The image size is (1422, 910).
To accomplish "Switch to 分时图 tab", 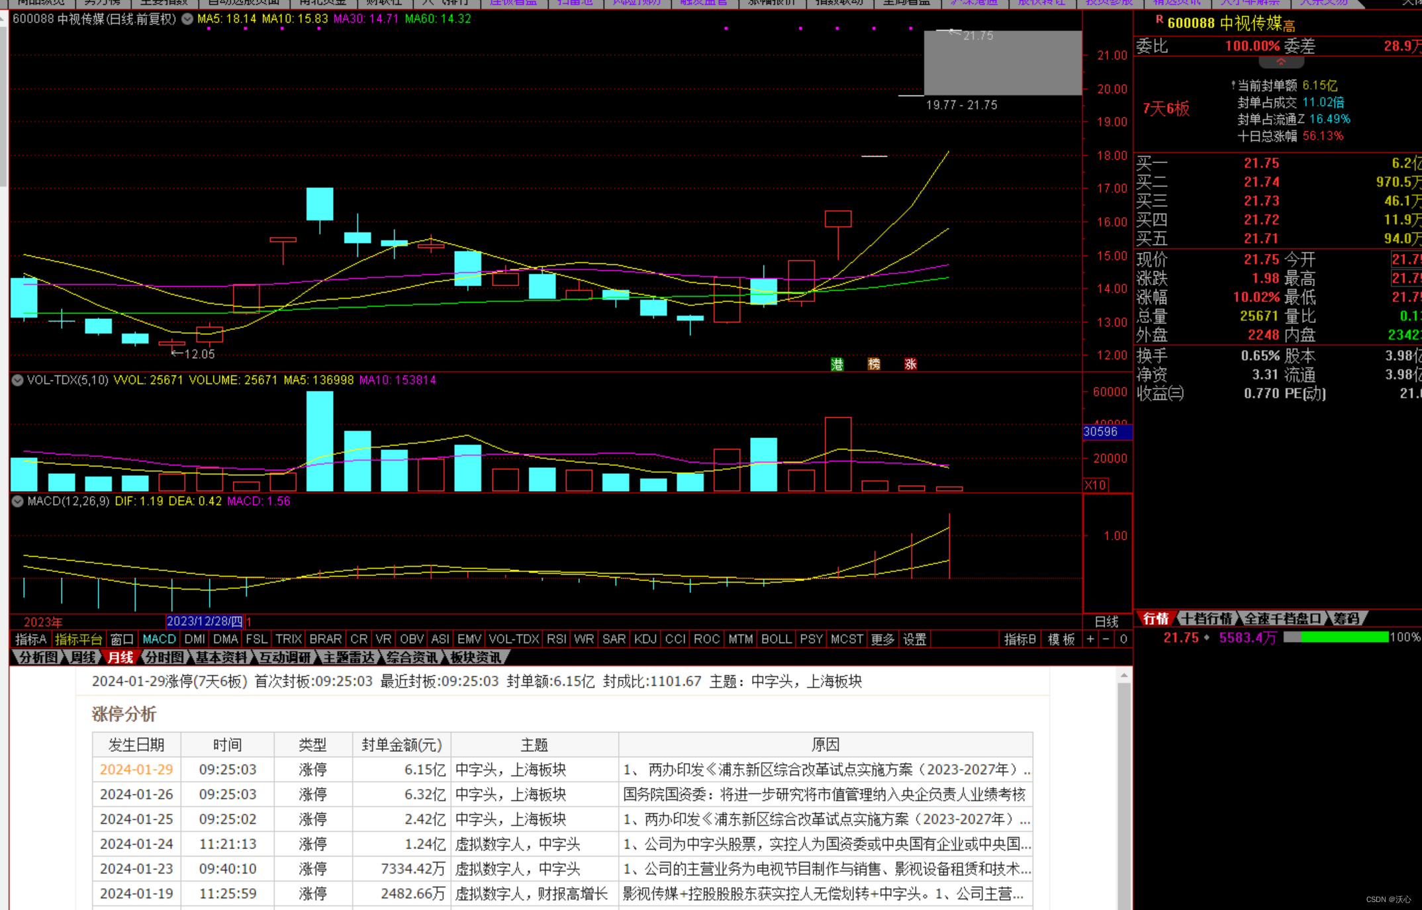I will tap(165, 657).
